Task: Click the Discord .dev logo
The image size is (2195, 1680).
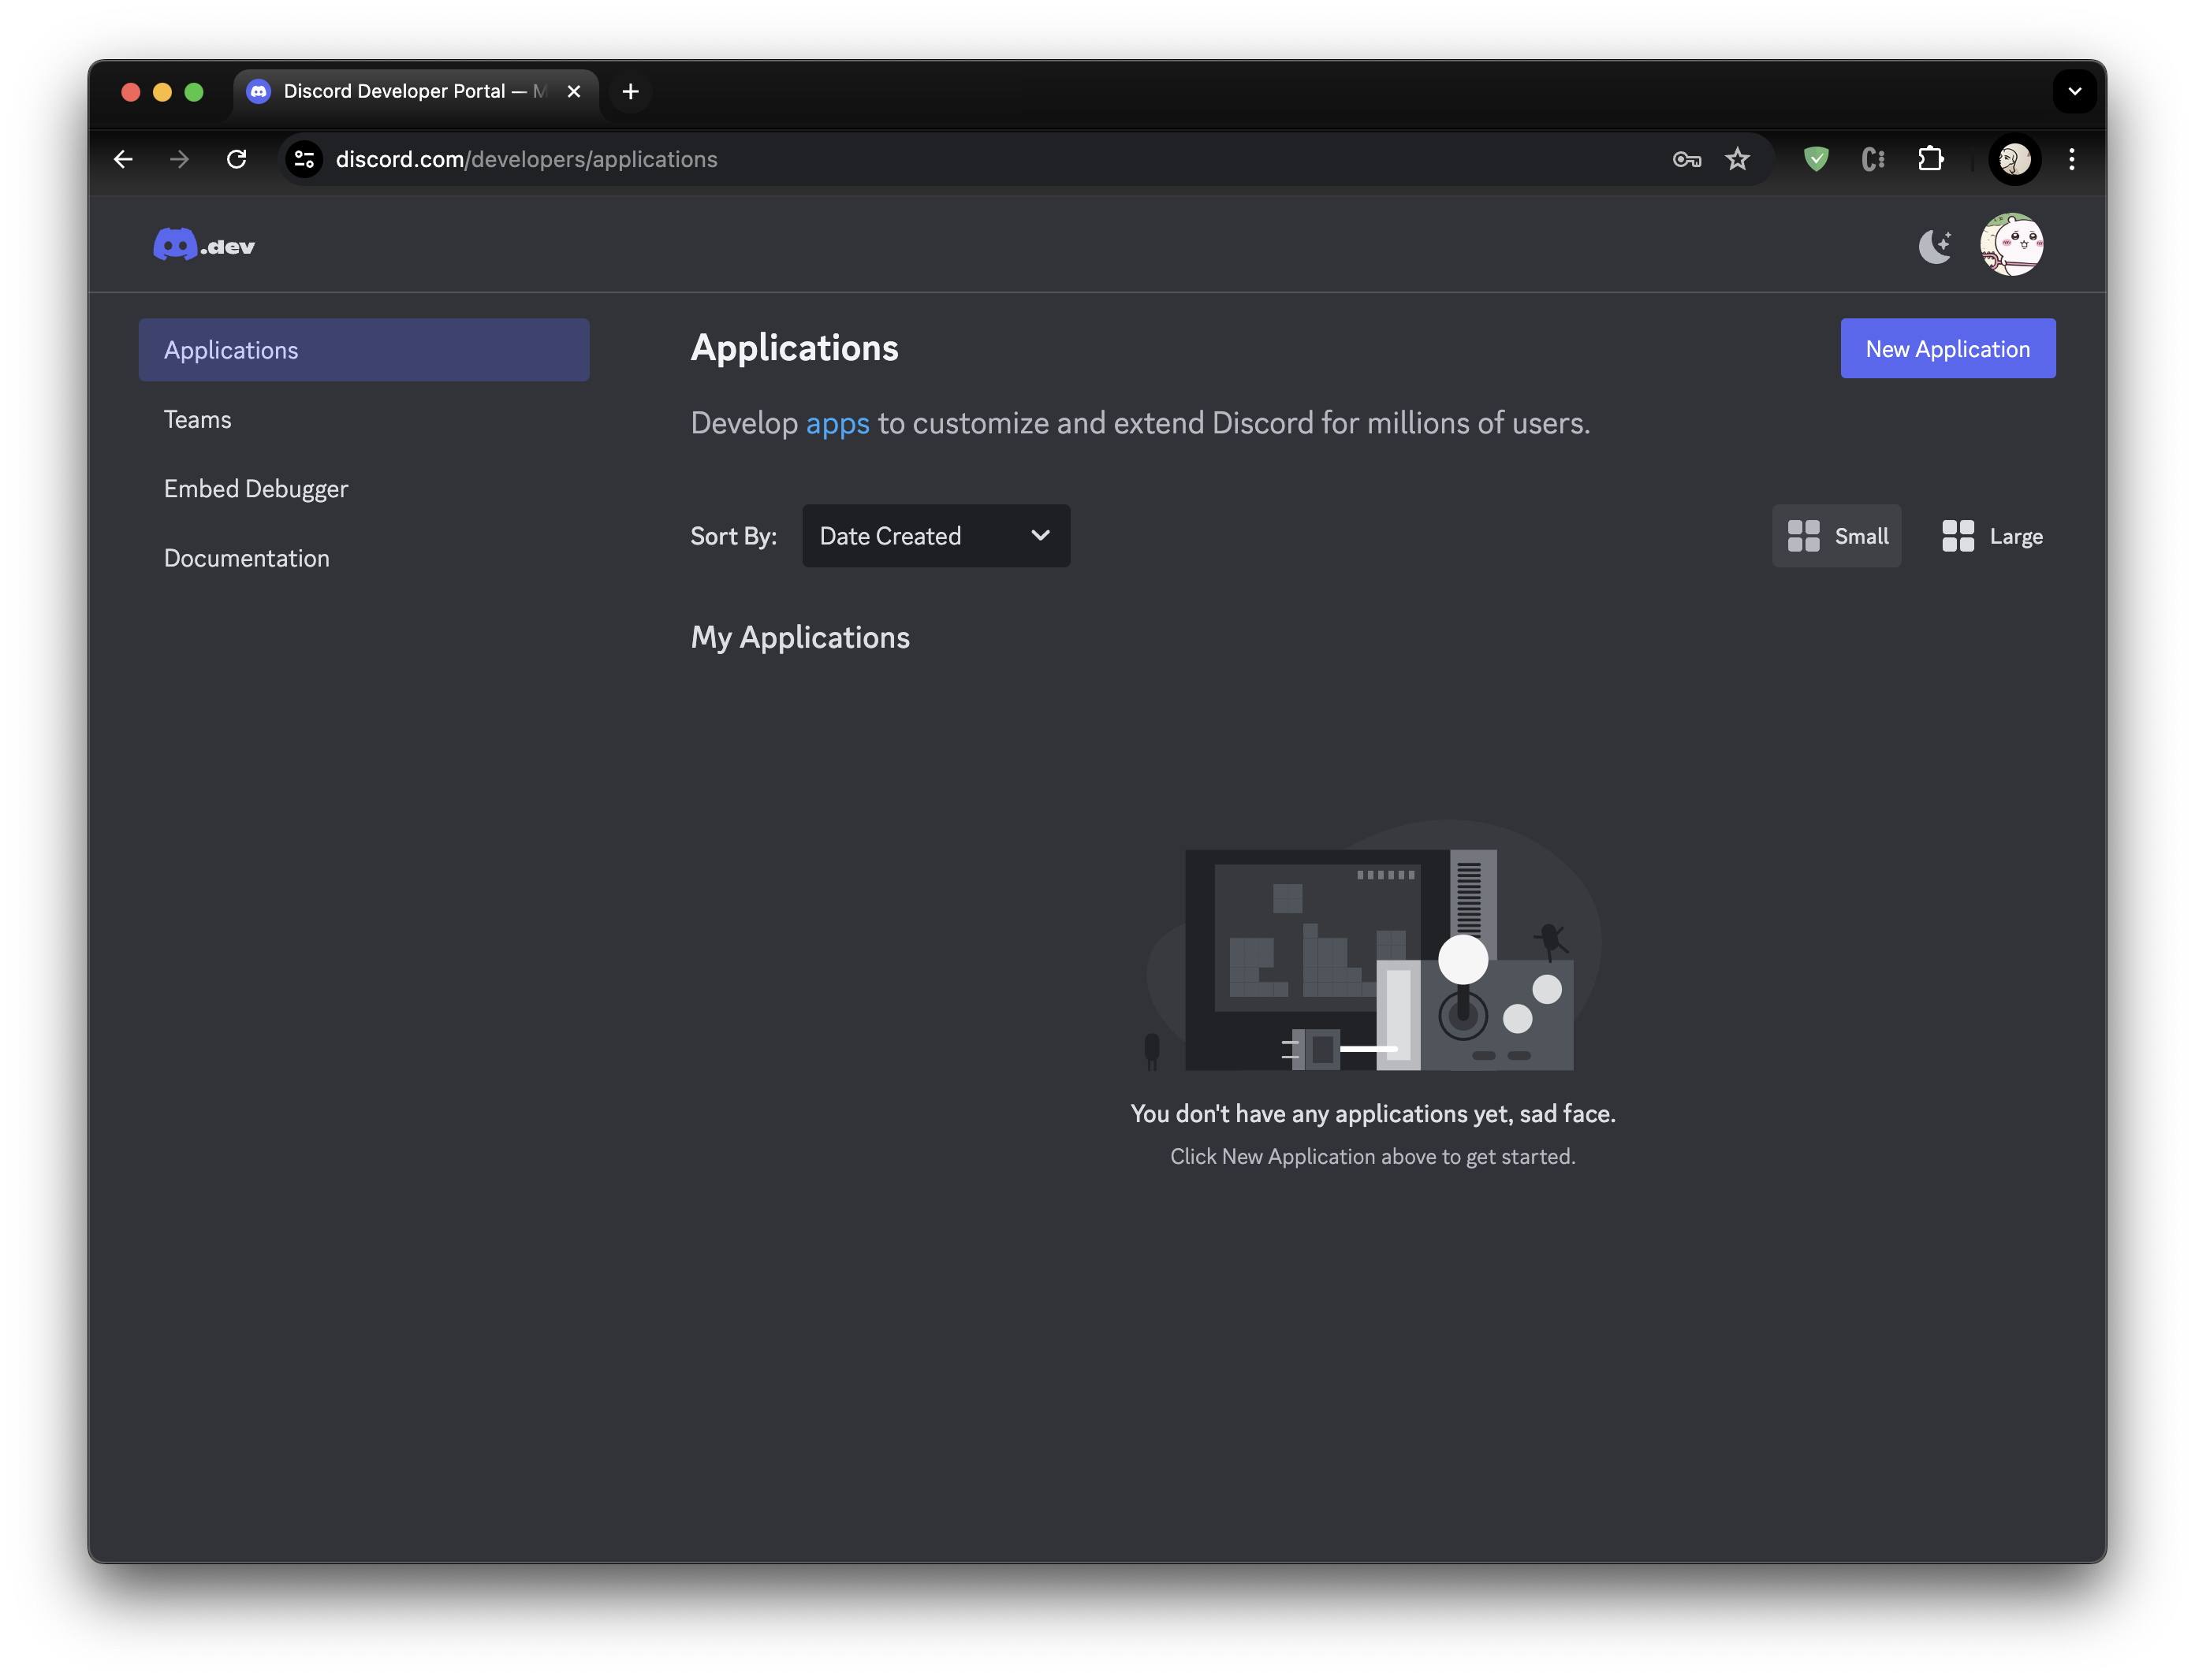Action: click(x=204, y=245)
